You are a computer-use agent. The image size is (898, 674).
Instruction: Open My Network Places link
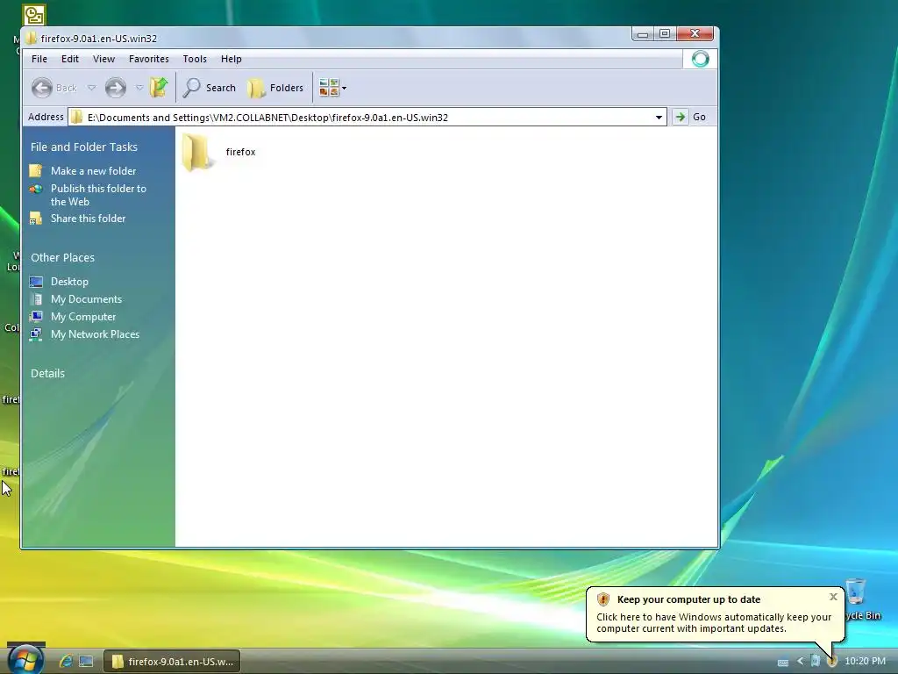(95, 334)
